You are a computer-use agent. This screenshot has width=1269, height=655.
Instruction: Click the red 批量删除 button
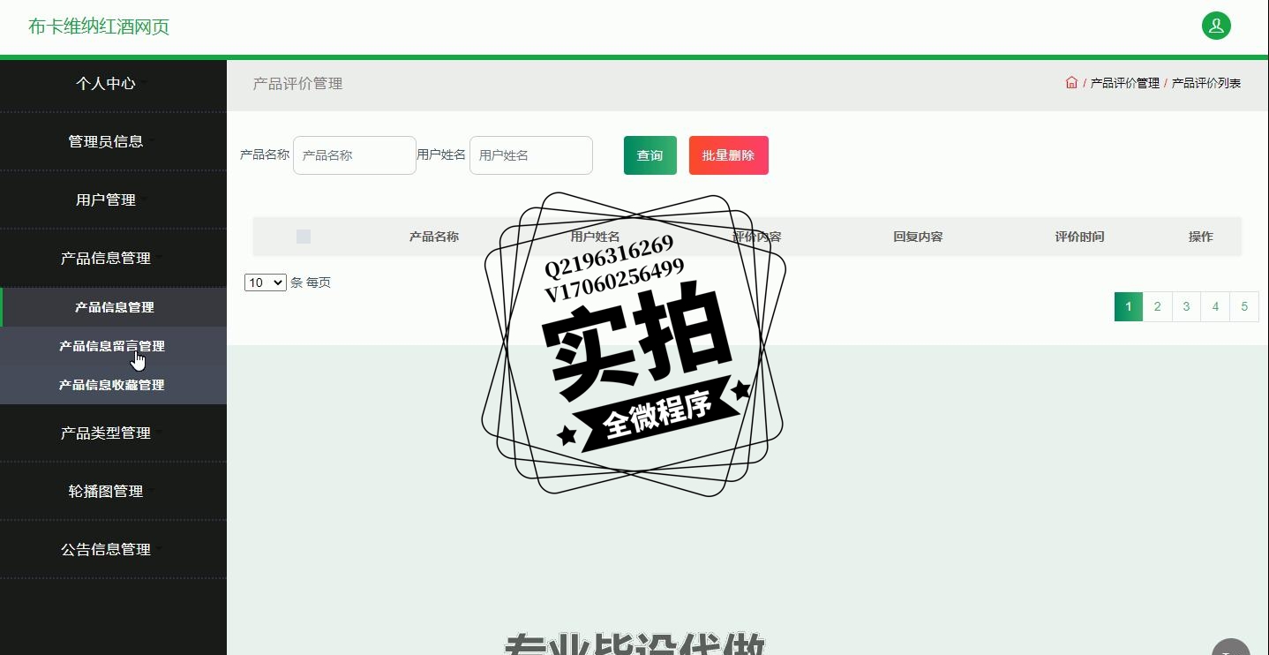(729, 155)
